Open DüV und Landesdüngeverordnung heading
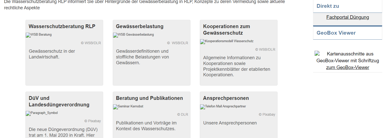Screen dimensions: 384x138 [x=59, y=101]
